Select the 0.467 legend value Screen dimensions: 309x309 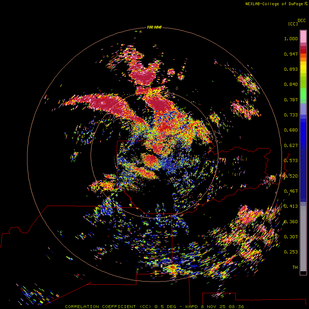point(291,191)
